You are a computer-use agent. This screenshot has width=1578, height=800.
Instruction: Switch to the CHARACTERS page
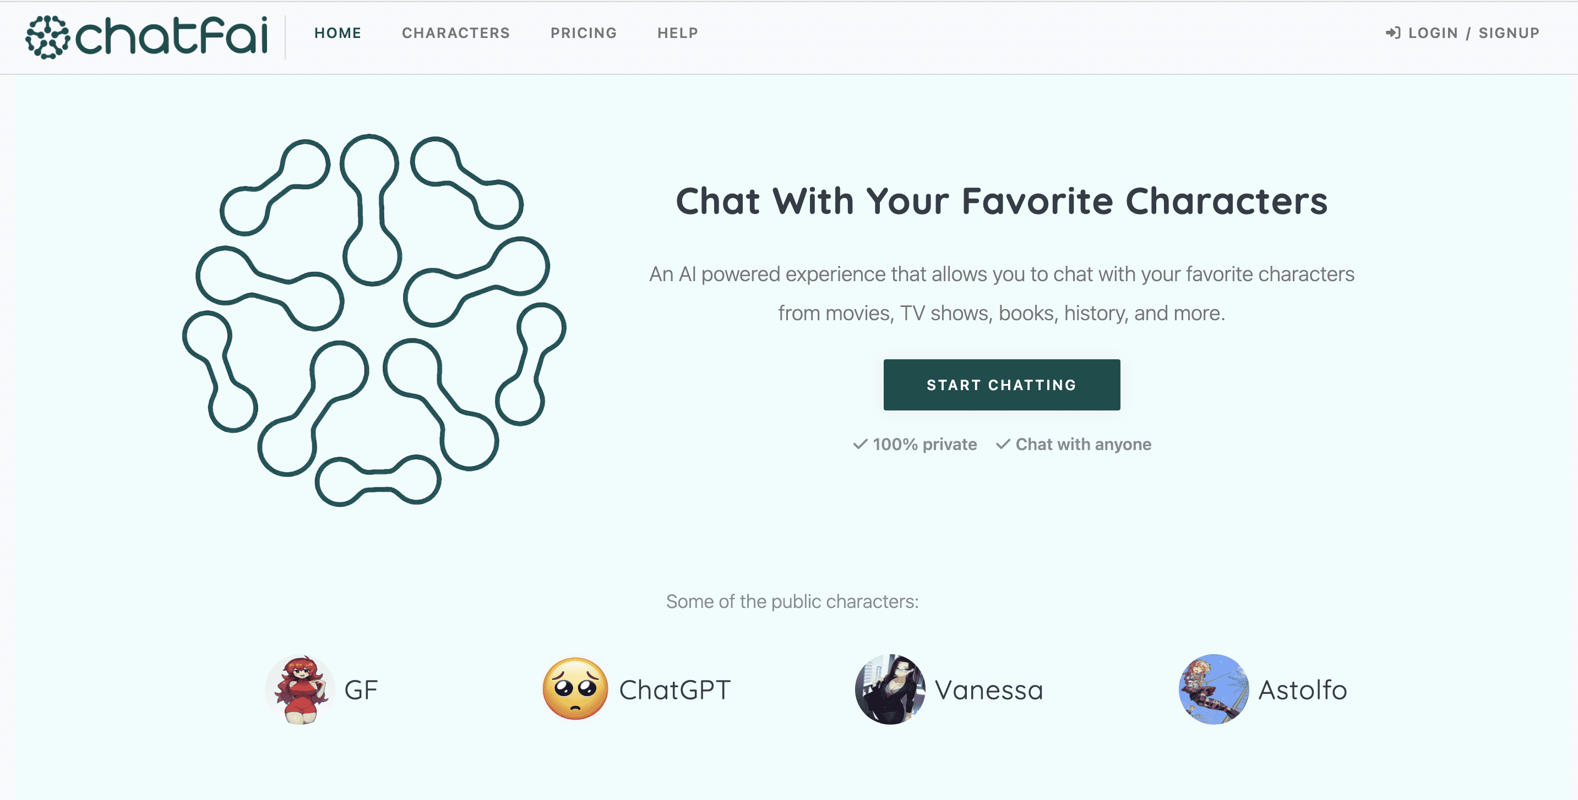pyautogui.click(x=456, y=33)
